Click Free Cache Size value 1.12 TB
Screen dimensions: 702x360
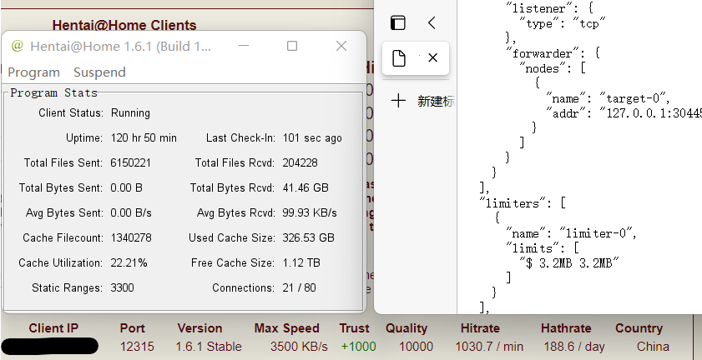(301, 263)
